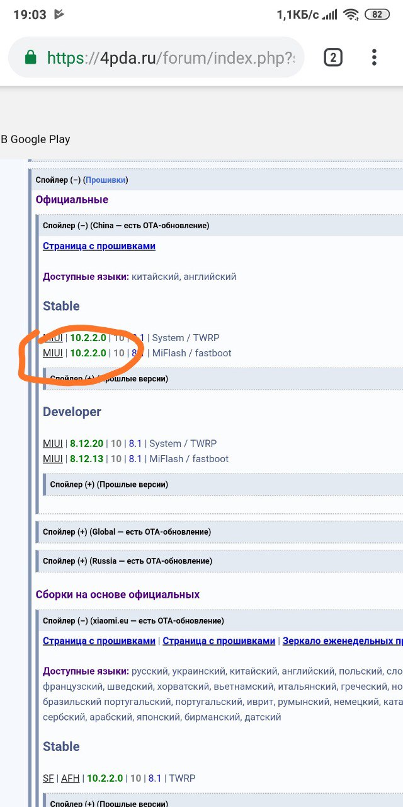Select the Доступные языки label under China
This screenshot has height=807, width=403.
tap(86, 277)
